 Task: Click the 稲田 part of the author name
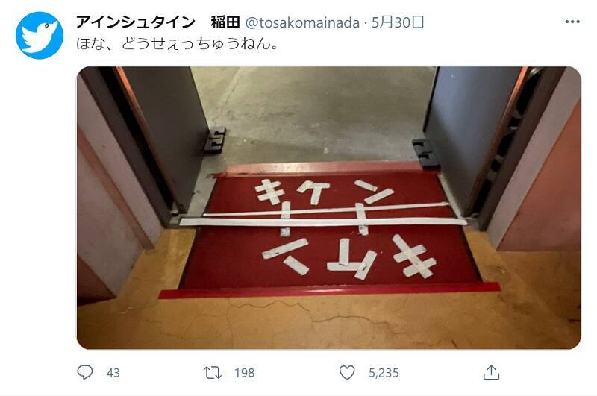[225, 22]
